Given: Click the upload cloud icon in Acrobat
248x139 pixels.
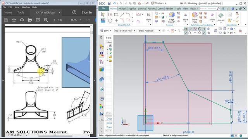Looking at the screenshot, I should tap(22, 20).
